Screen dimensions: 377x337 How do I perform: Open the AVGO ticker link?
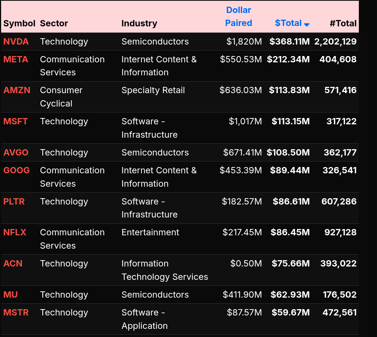[x=16, y=153]
